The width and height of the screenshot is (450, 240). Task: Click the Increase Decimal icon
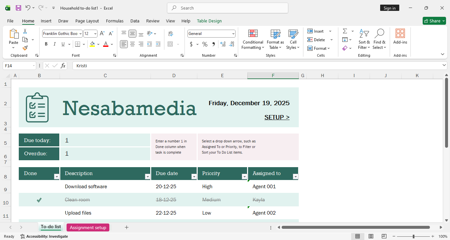pos(223,44)
